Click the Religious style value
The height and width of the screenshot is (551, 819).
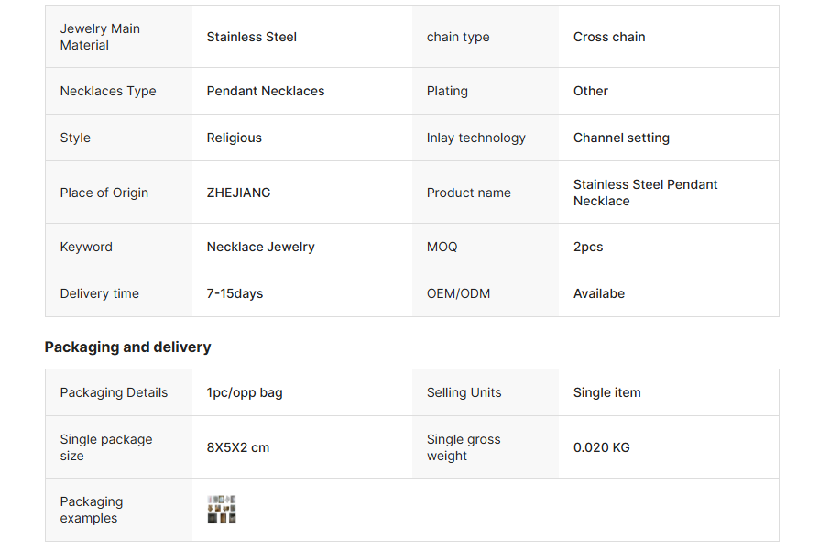tap(234, 138)
